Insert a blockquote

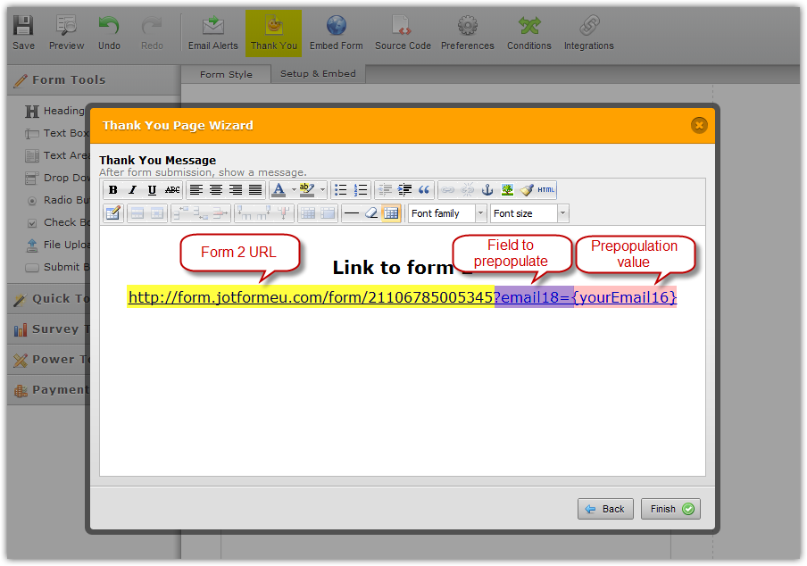(424, 190)
